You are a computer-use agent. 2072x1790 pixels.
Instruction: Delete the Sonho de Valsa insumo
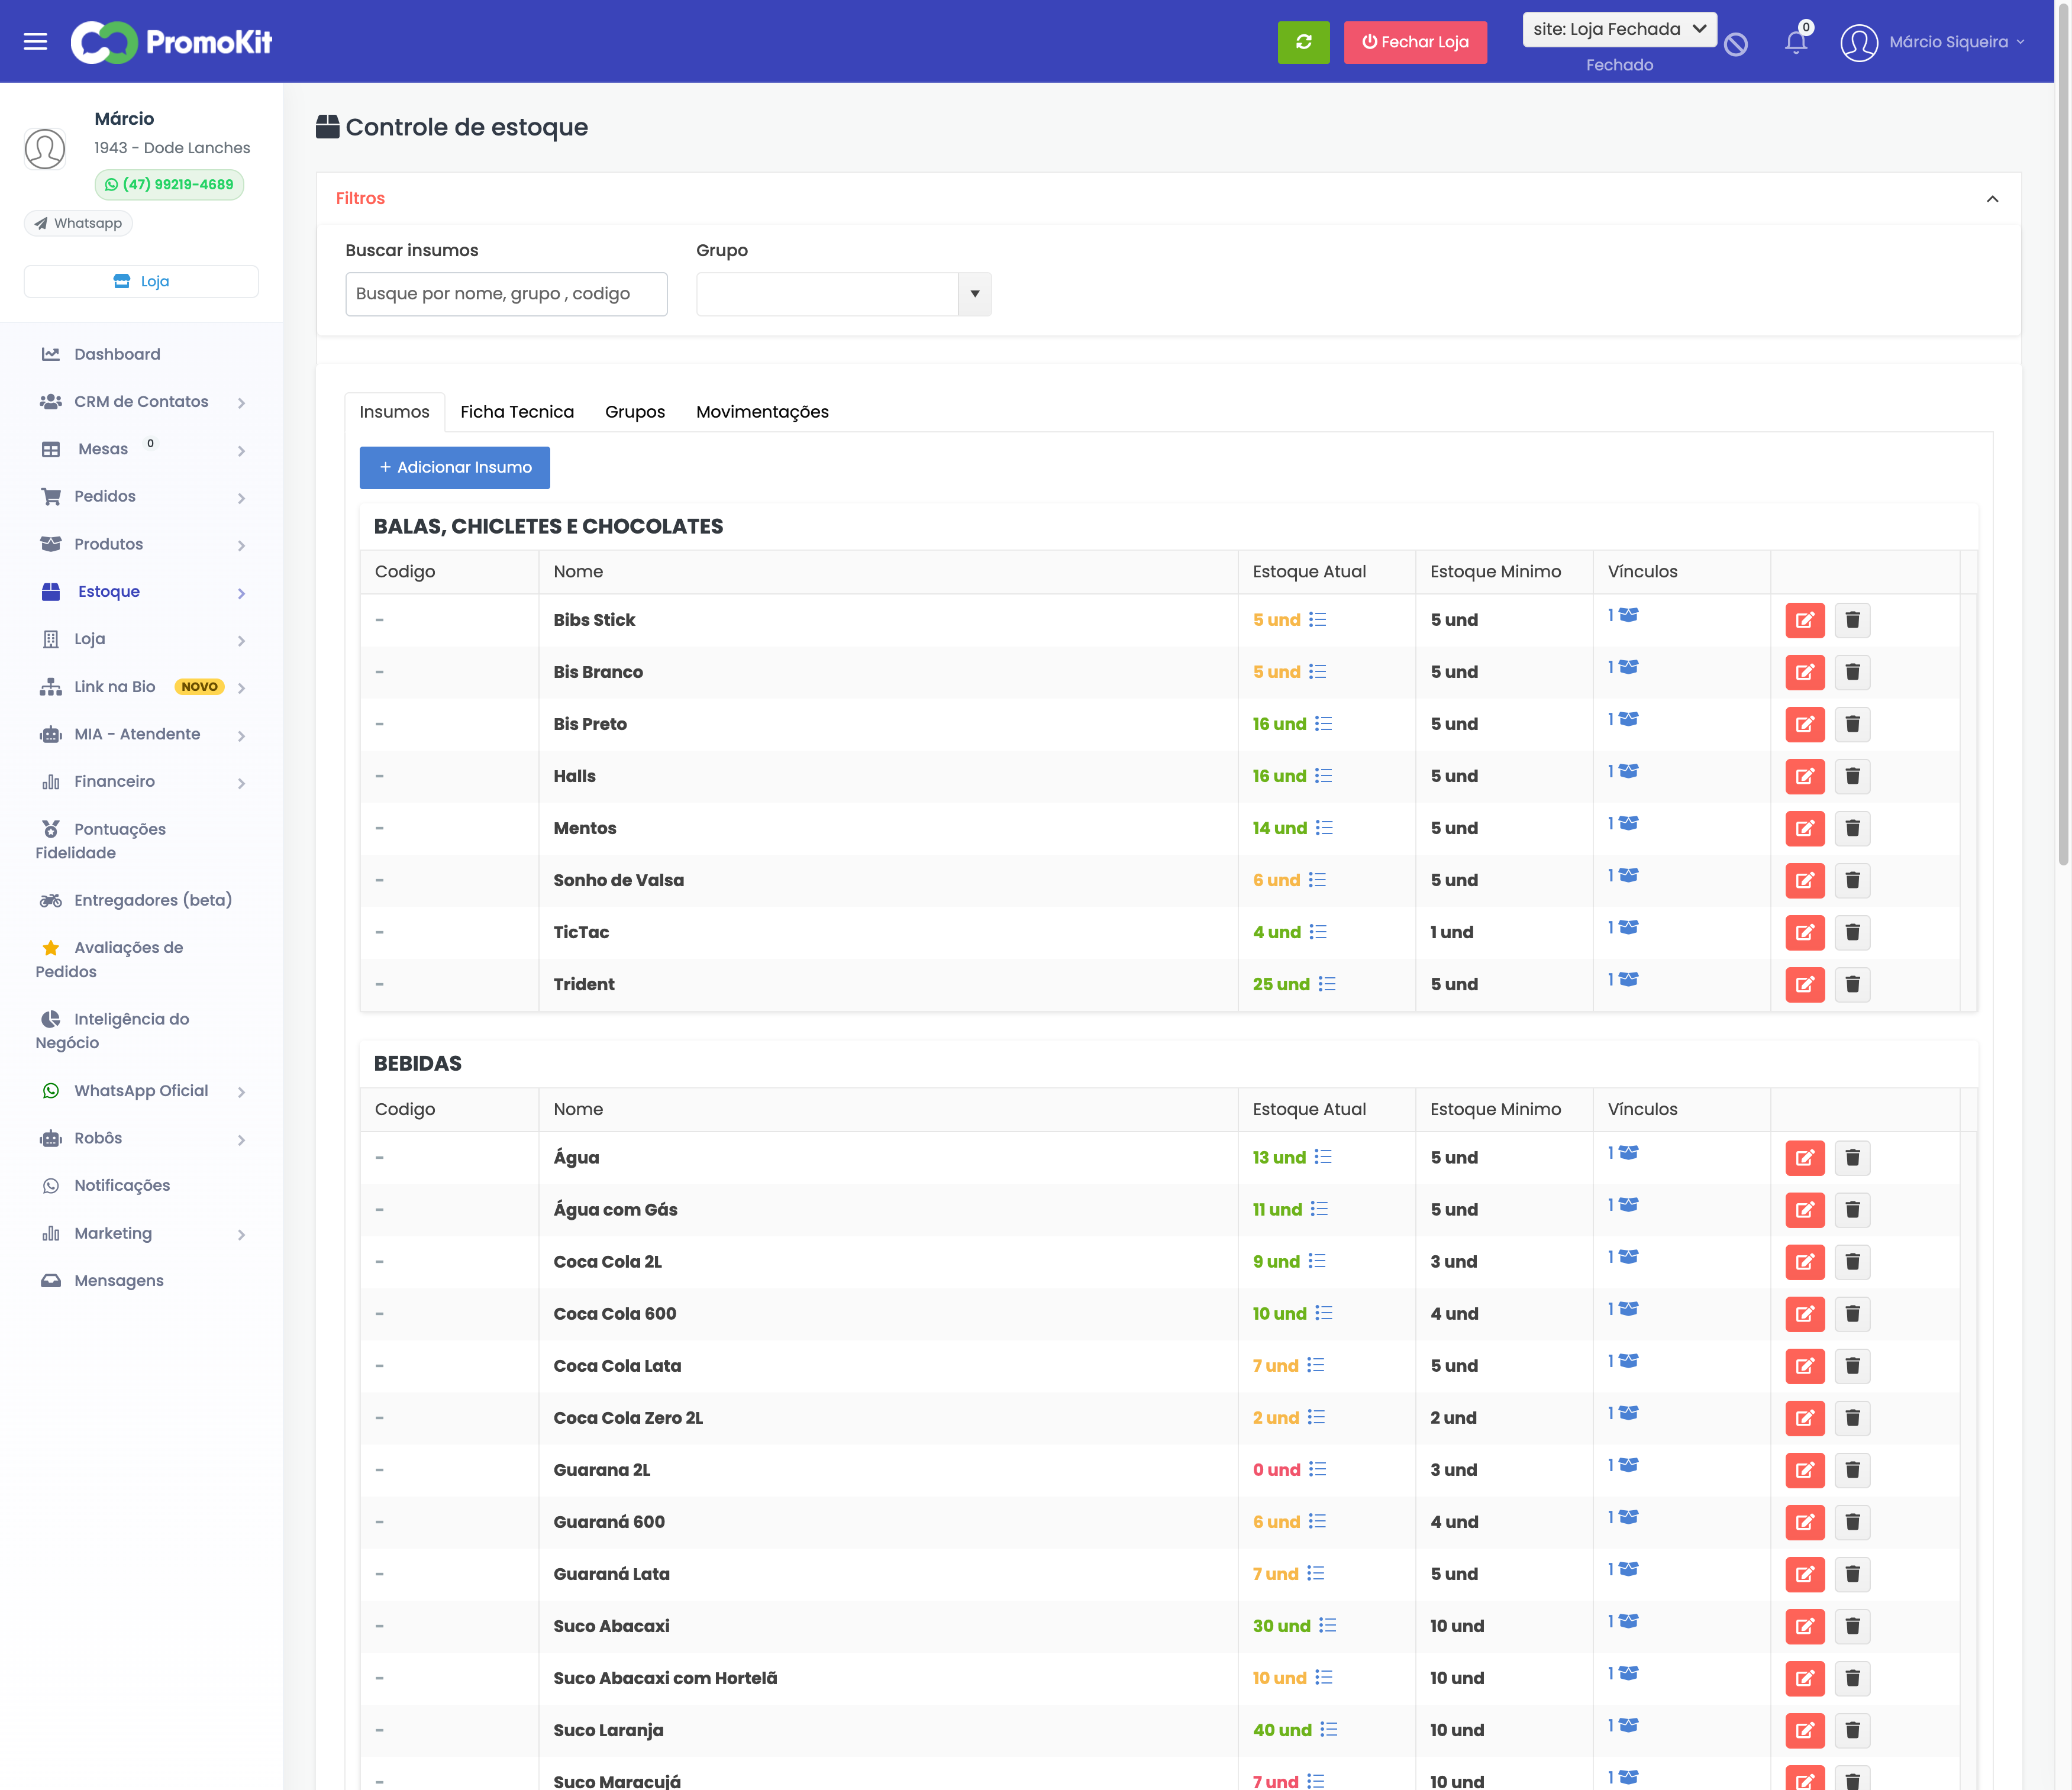[1852, 880]
